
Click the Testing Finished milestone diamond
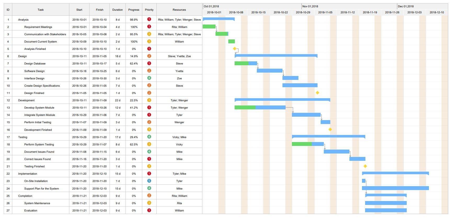click(x=365, y=166)
